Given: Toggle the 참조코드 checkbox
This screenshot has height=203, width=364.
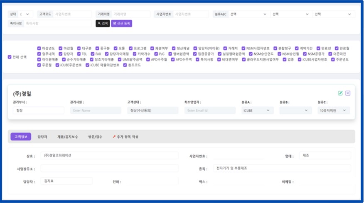Looking at the screenshot, I should pos(125,65).
